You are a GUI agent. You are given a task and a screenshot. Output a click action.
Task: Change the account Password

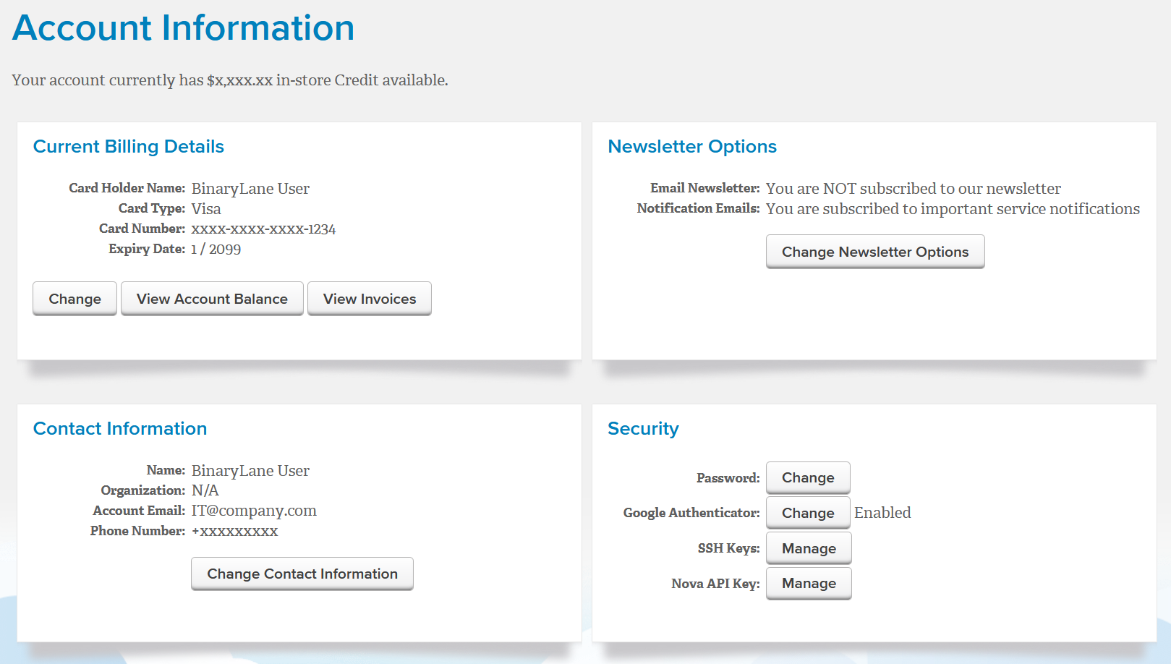(x=808, y=477)
